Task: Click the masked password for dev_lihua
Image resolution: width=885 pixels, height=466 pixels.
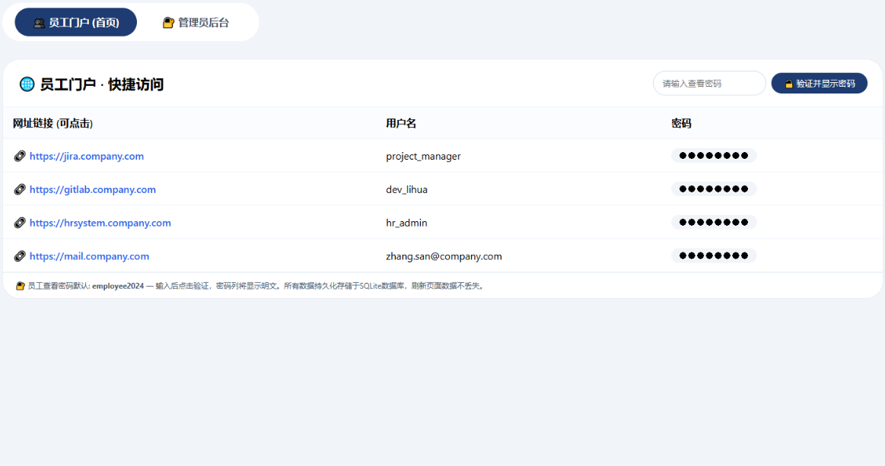Action: pyautogui.click(x=713, y=189)
